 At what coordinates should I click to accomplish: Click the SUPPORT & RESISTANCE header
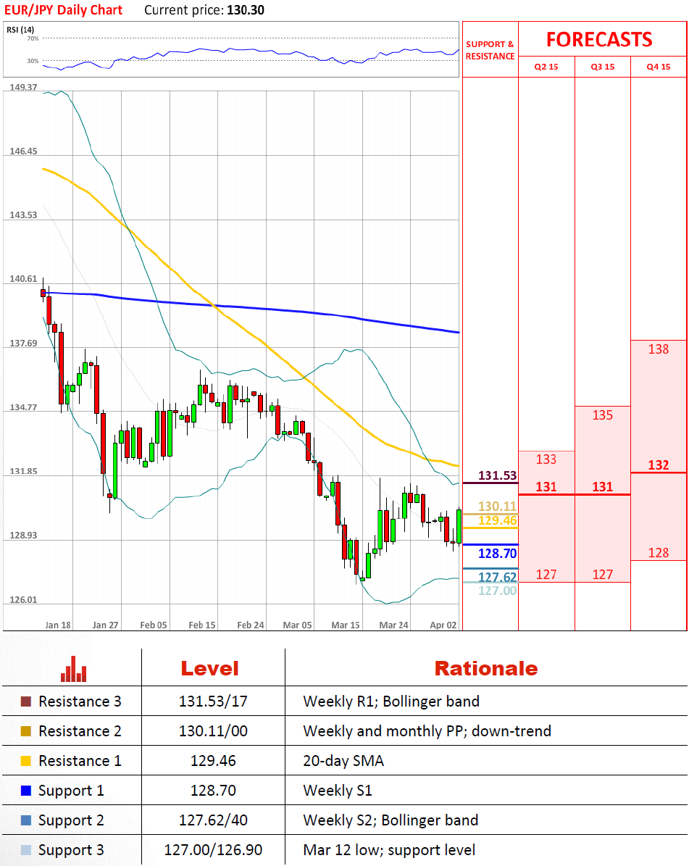tap(490, 50)
